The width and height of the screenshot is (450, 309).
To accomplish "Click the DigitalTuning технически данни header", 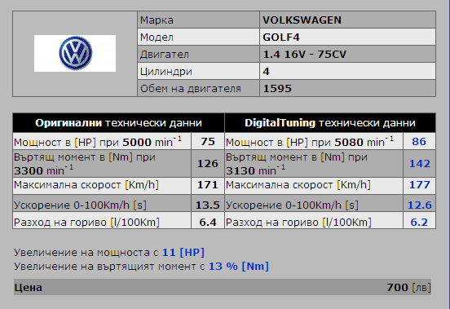I will [330, 123].
